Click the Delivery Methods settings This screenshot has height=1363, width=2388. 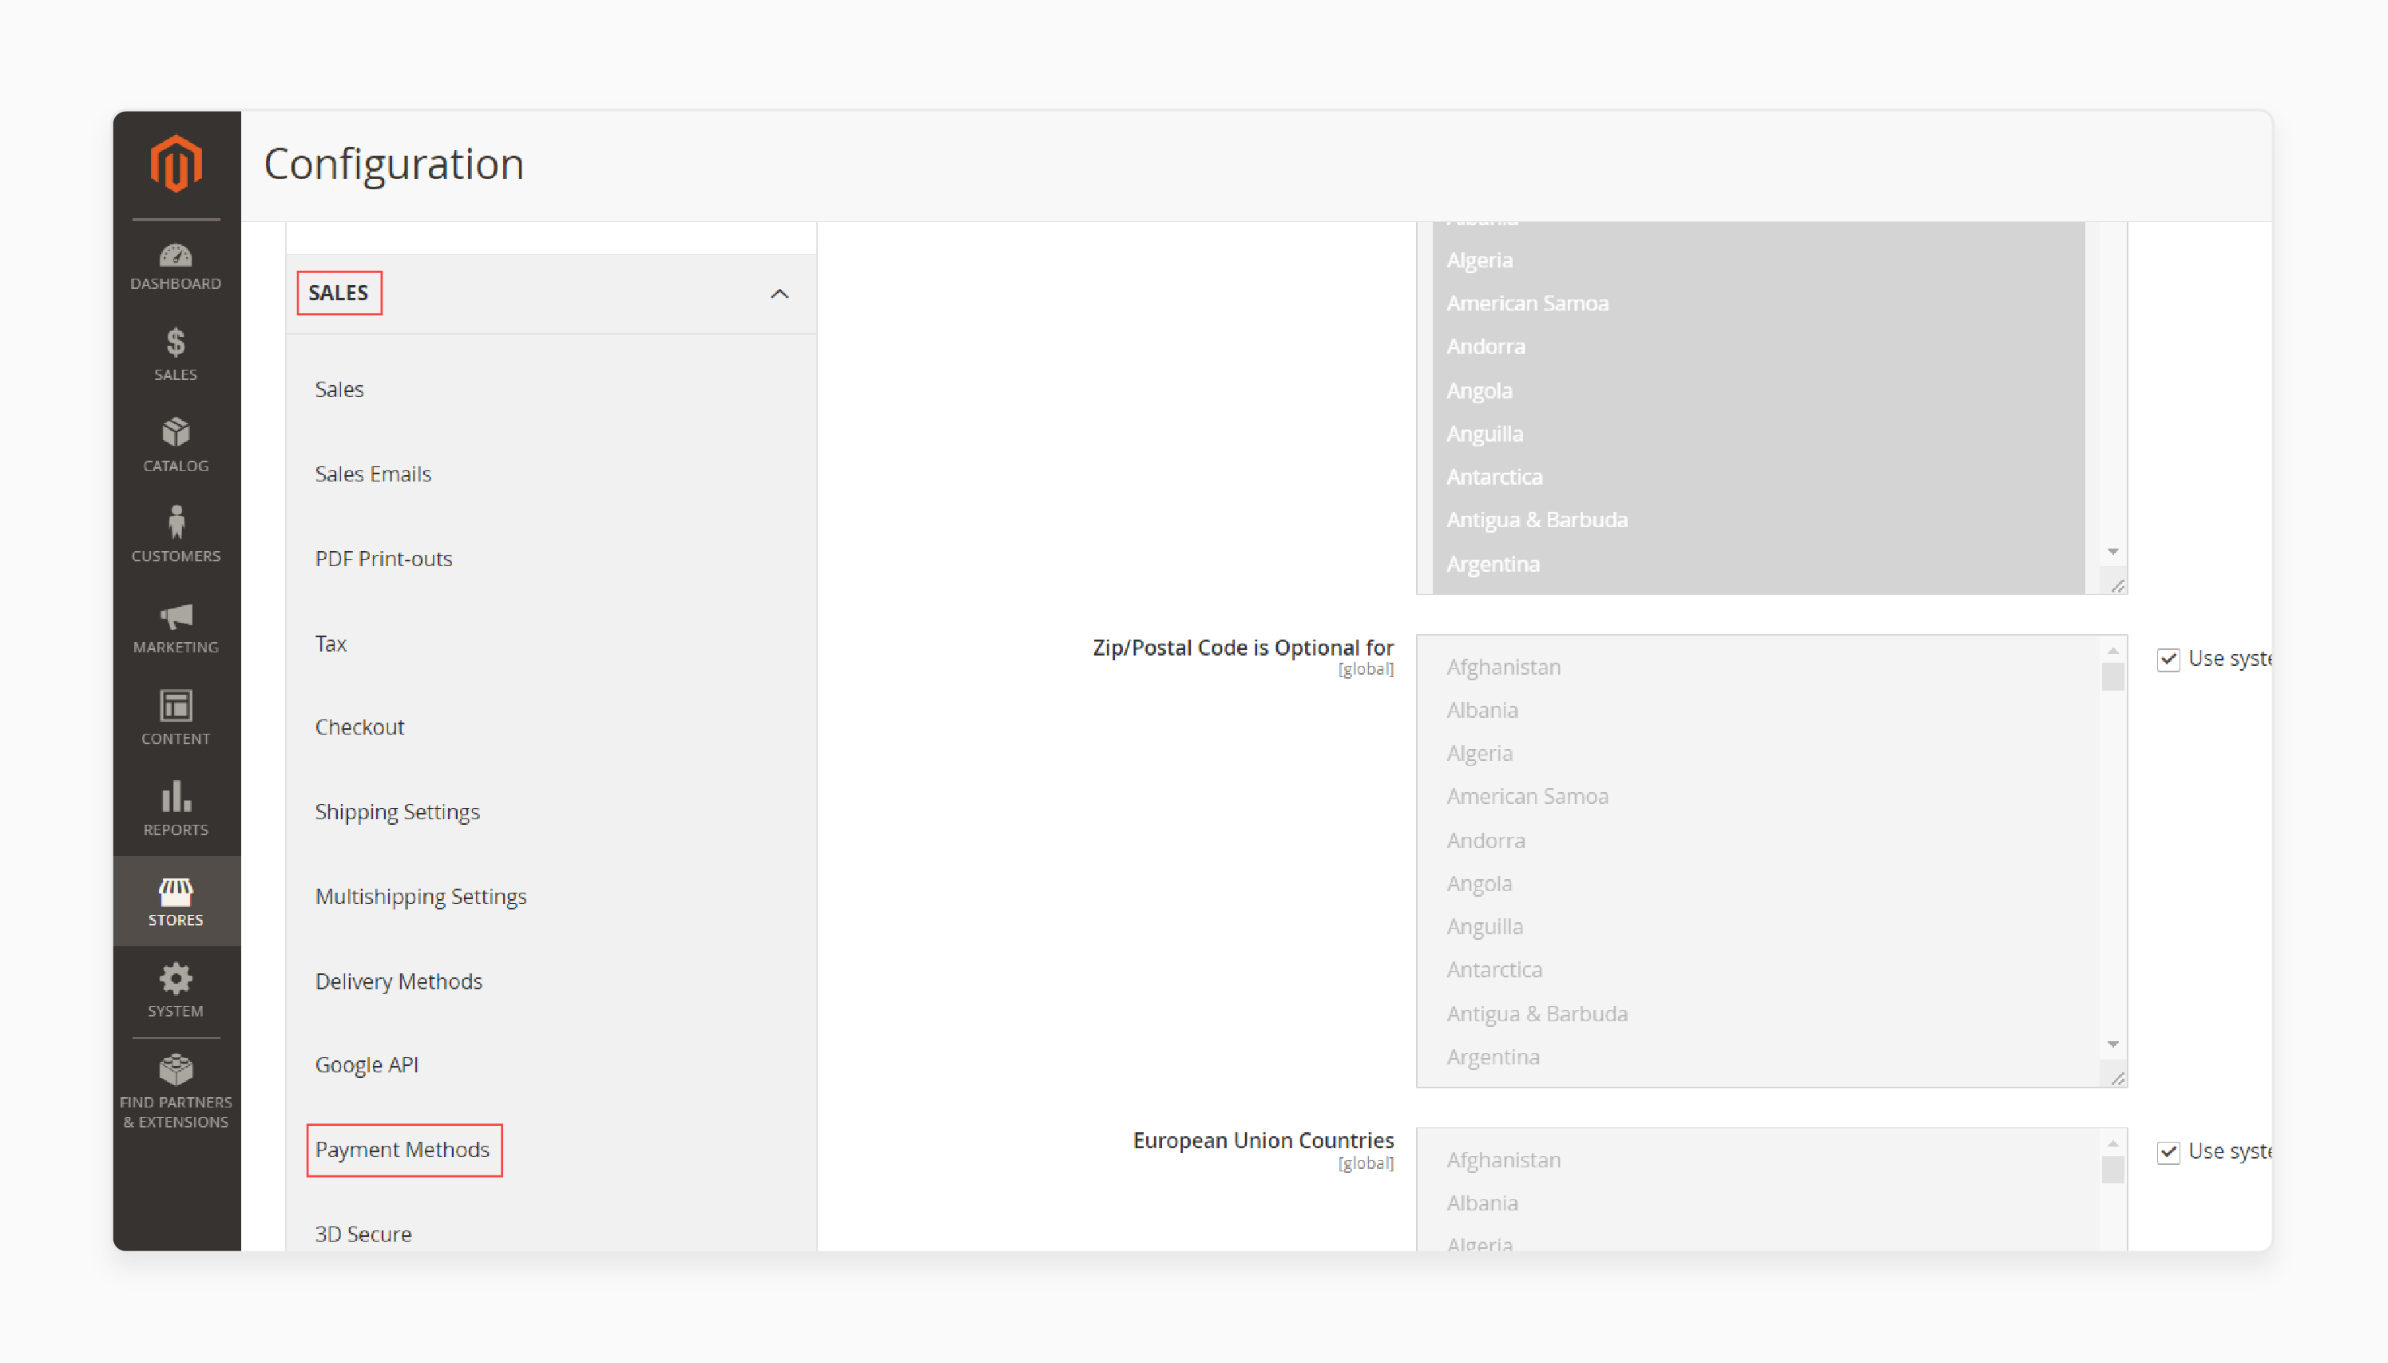coord(399,979)
